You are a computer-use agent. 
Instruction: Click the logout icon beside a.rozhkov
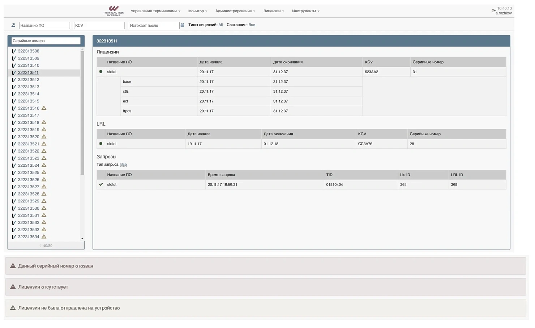click(x=493, y=10)
